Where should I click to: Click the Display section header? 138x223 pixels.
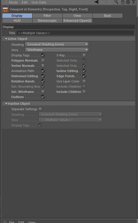[x=69, y=27]
